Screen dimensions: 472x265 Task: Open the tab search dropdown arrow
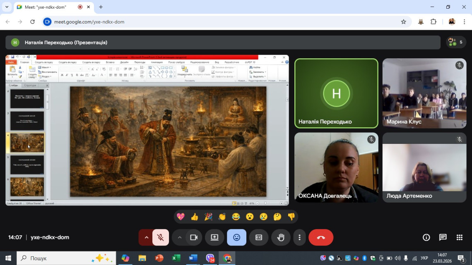click(7, 7)
